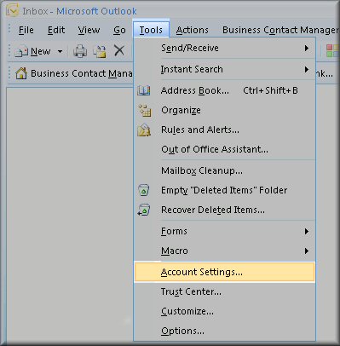Open the View menu
This screenshot has width=340, height=346.
(89, 30)
